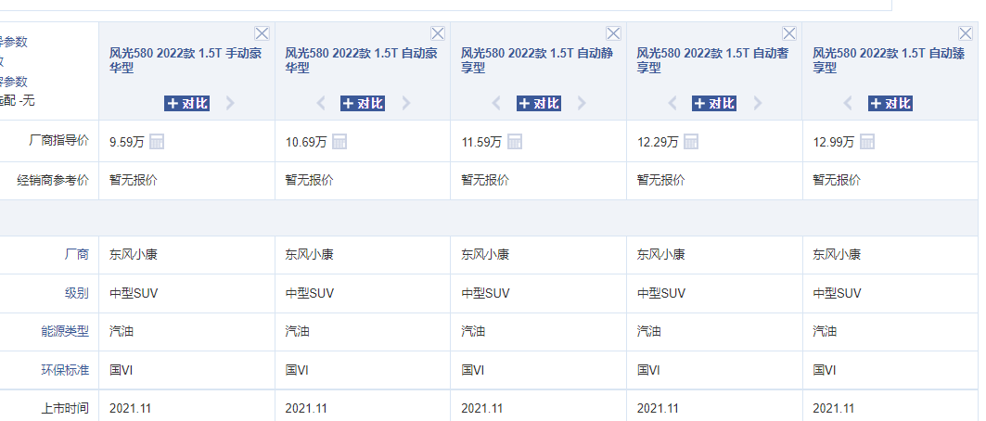This screenshot has width=986, height=421.
Task: Open 风光580 2022款 1.5T 手动豪华型 link
Action: point(185,60)
